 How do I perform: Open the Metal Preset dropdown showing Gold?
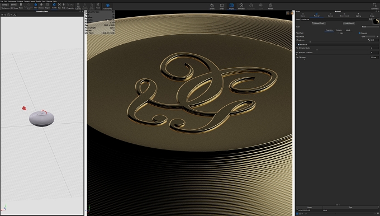pos(368,36)
